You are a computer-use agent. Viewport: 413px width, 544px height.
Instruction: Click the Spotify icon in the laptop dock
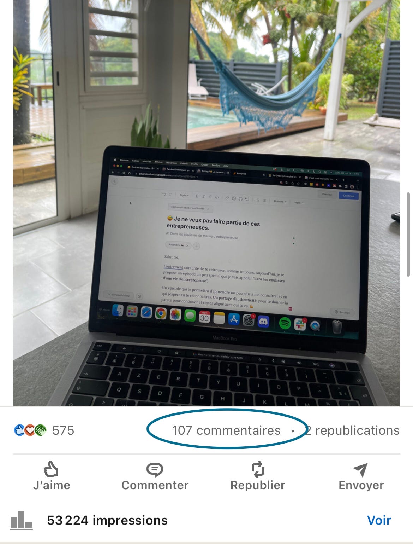(285, 323)
